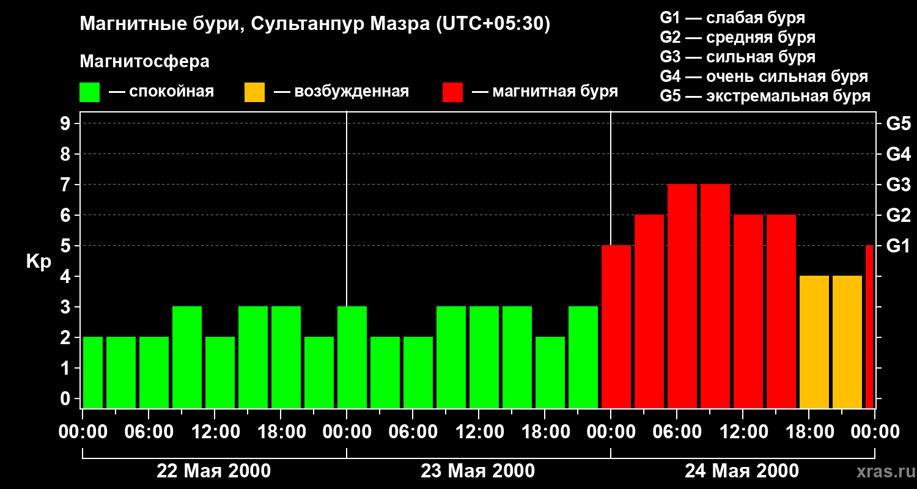
Task: Click the 00:00 label starting 24 May
Action: (611, 432)
